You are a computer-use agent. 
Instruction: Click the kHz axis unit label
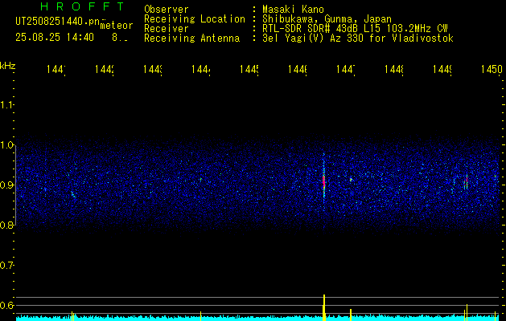[8, 66]
